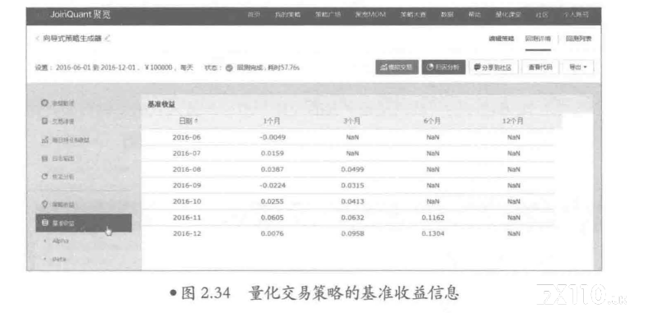Click the 0.1304 value
The width and height of the screenshot is (648, 313).
point(433,234)
